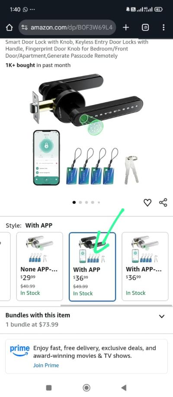The image size is (173, 397).
Task: Click the Join Prime link
Action: point(46,365)
